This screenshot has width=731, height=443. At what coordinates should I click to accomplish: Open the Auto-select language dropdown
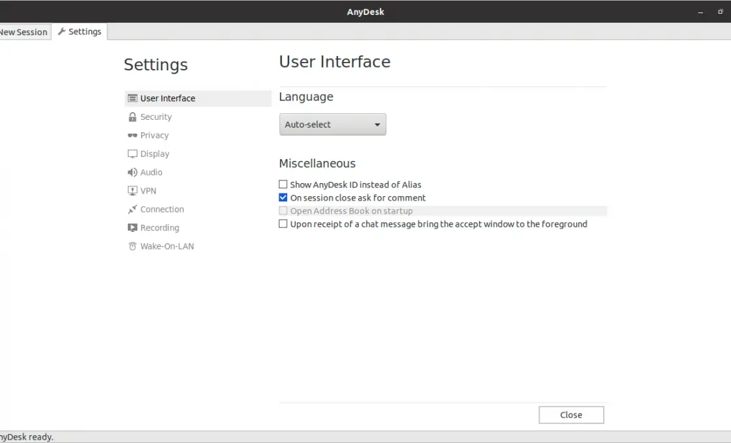332,124
